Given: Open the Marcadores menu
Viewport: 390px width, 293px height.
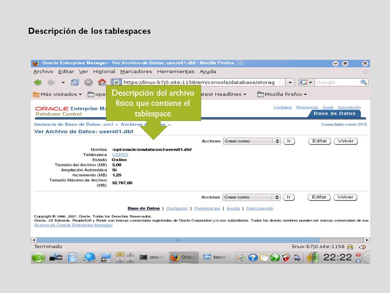Looking at the screenshot, I should click(x=136, y=72).
